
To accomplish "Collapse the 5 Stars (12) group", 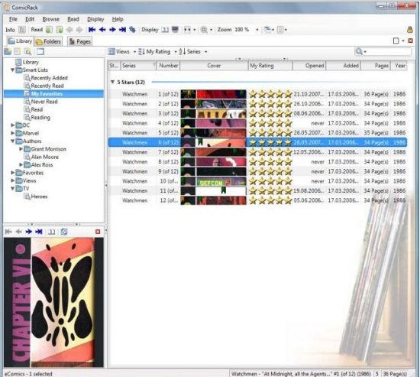I will pos(112,82).
